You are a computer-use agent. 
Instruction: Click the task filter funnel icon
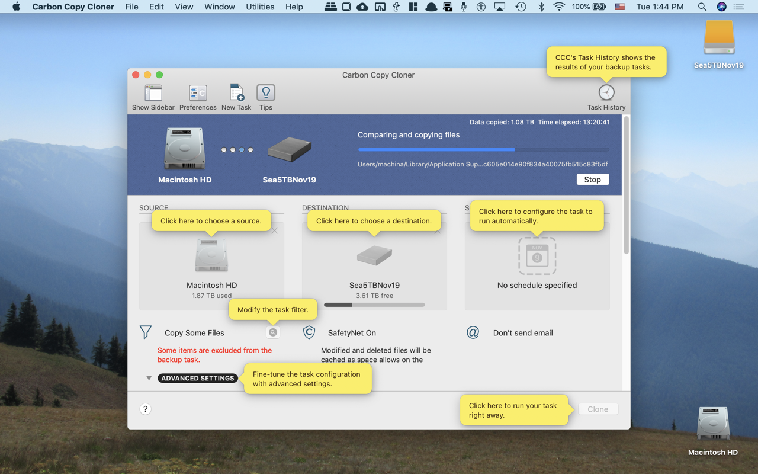coord(146,332)
